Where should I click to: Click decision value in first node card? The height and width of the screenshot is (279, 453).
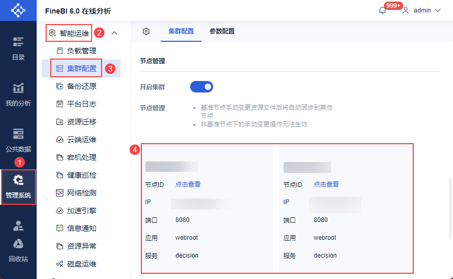(x=187, y=255)
